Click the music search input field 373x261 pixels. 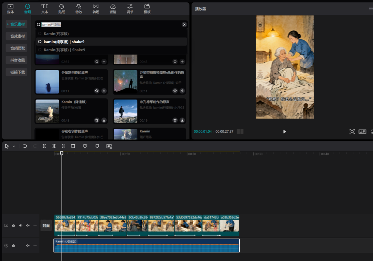point(111,25)
